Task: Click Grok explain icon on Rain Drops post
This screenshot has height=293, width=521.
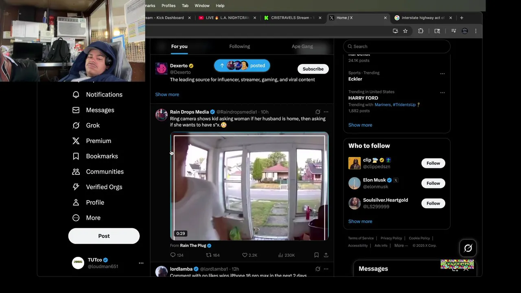Action: coord(318,112)
